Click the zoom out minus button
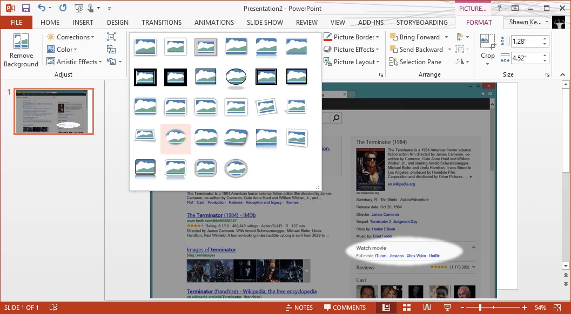The image size is (571, 314). click(x=462, y=308)
